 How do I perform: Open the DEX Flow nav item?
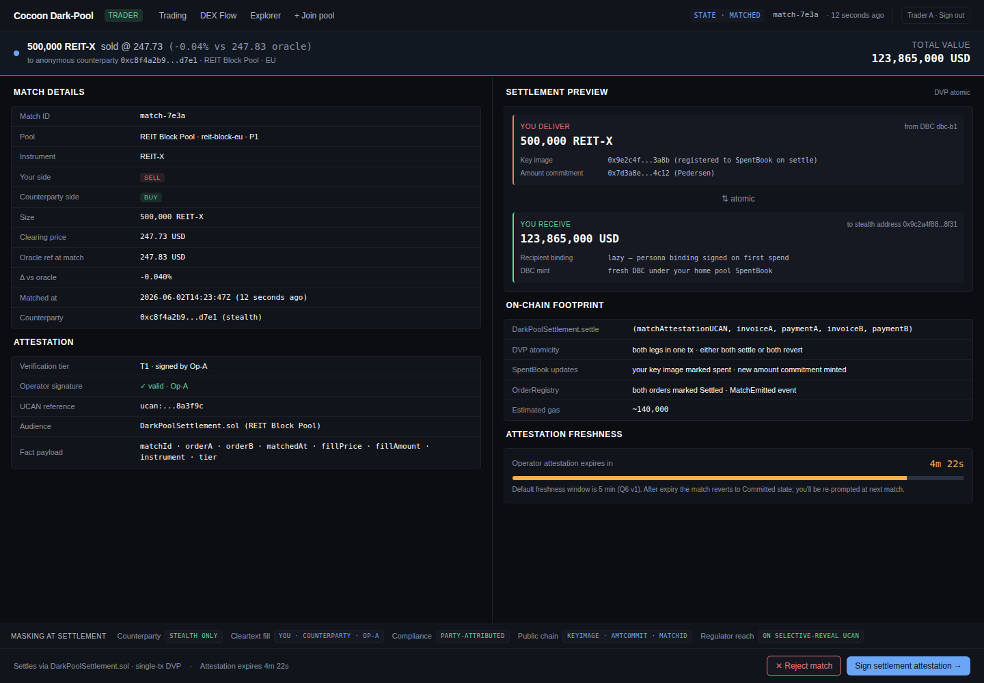pyautogui.click(x=218, y=16)
